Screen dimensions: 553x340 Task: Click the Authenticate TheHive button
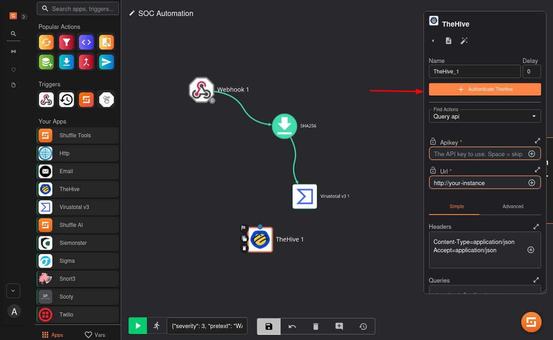[x=484, y=89]
